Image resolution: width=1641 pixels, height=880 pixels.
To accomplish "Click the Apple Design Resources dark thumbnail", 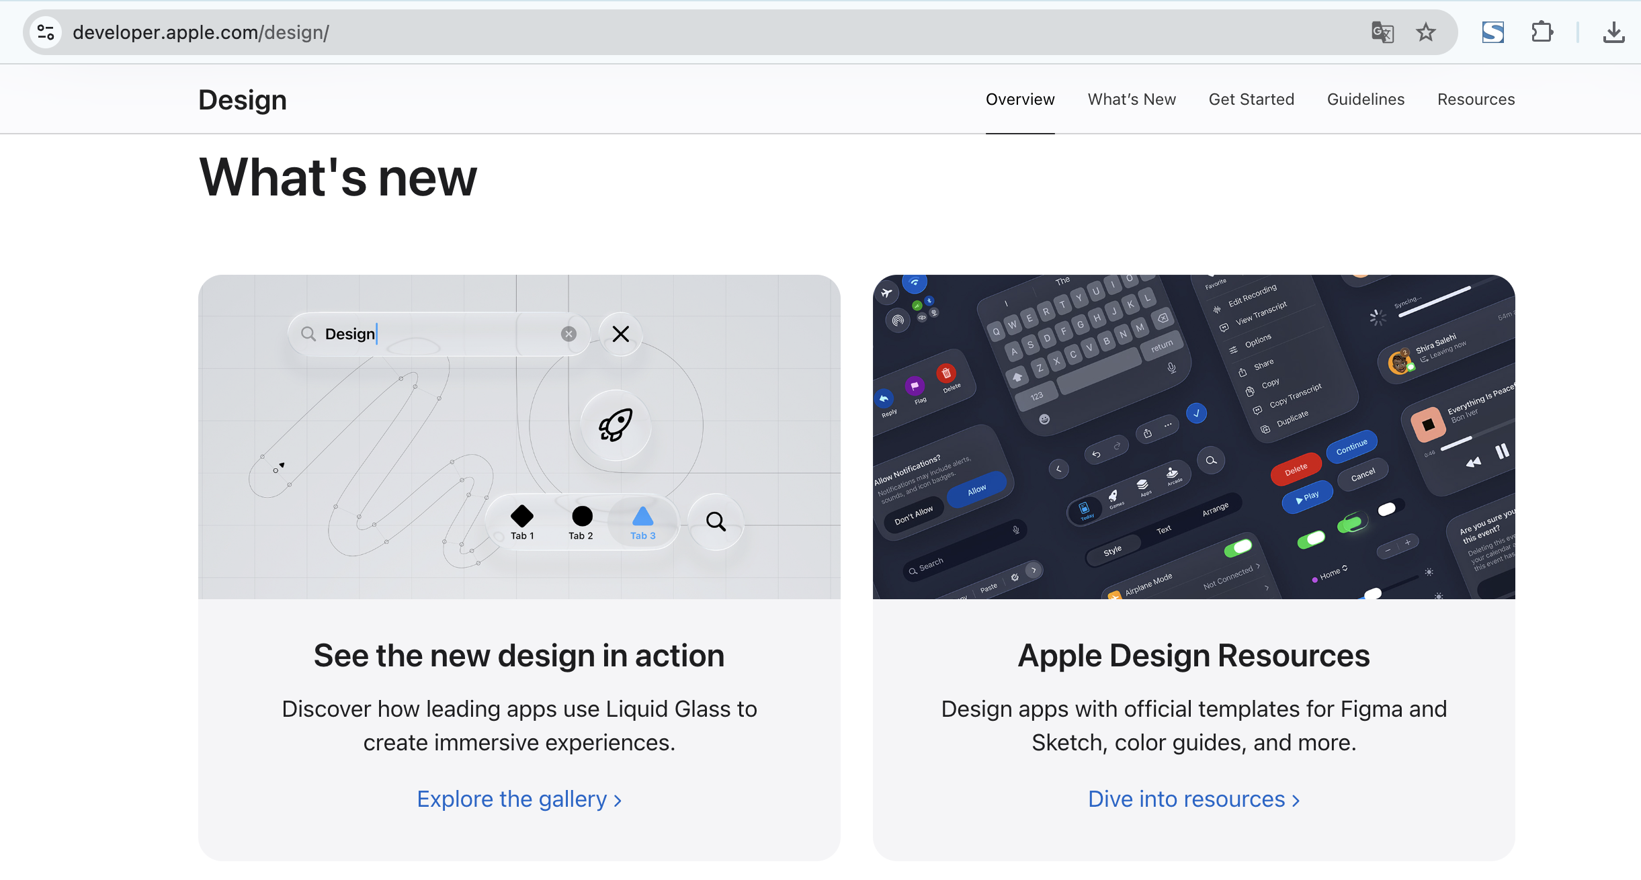I will 1193,437.
